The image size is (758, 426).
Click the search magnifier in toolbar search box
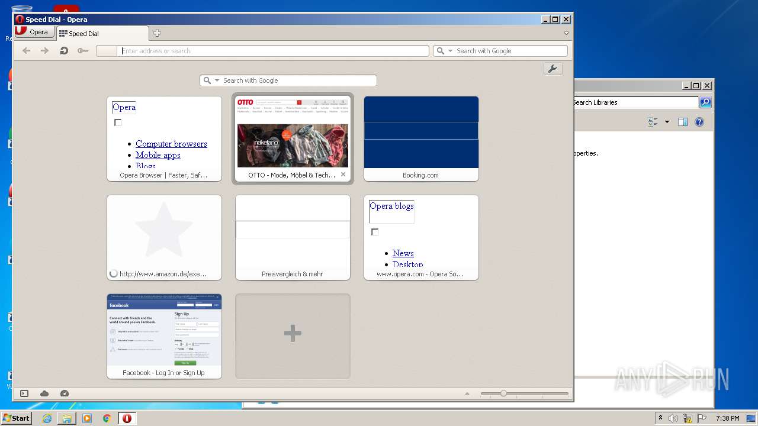click(x=440, y=51)
